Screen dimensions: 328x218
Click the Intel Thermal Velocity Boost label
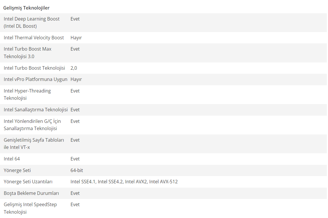[34, 38]
